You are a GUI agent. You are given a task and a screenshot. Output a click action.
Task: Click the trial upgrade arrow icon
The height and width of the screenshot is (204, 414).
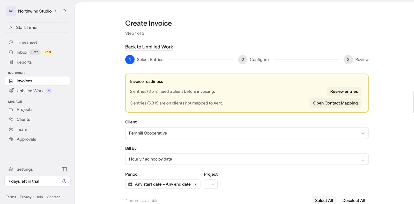pos(64,181)
